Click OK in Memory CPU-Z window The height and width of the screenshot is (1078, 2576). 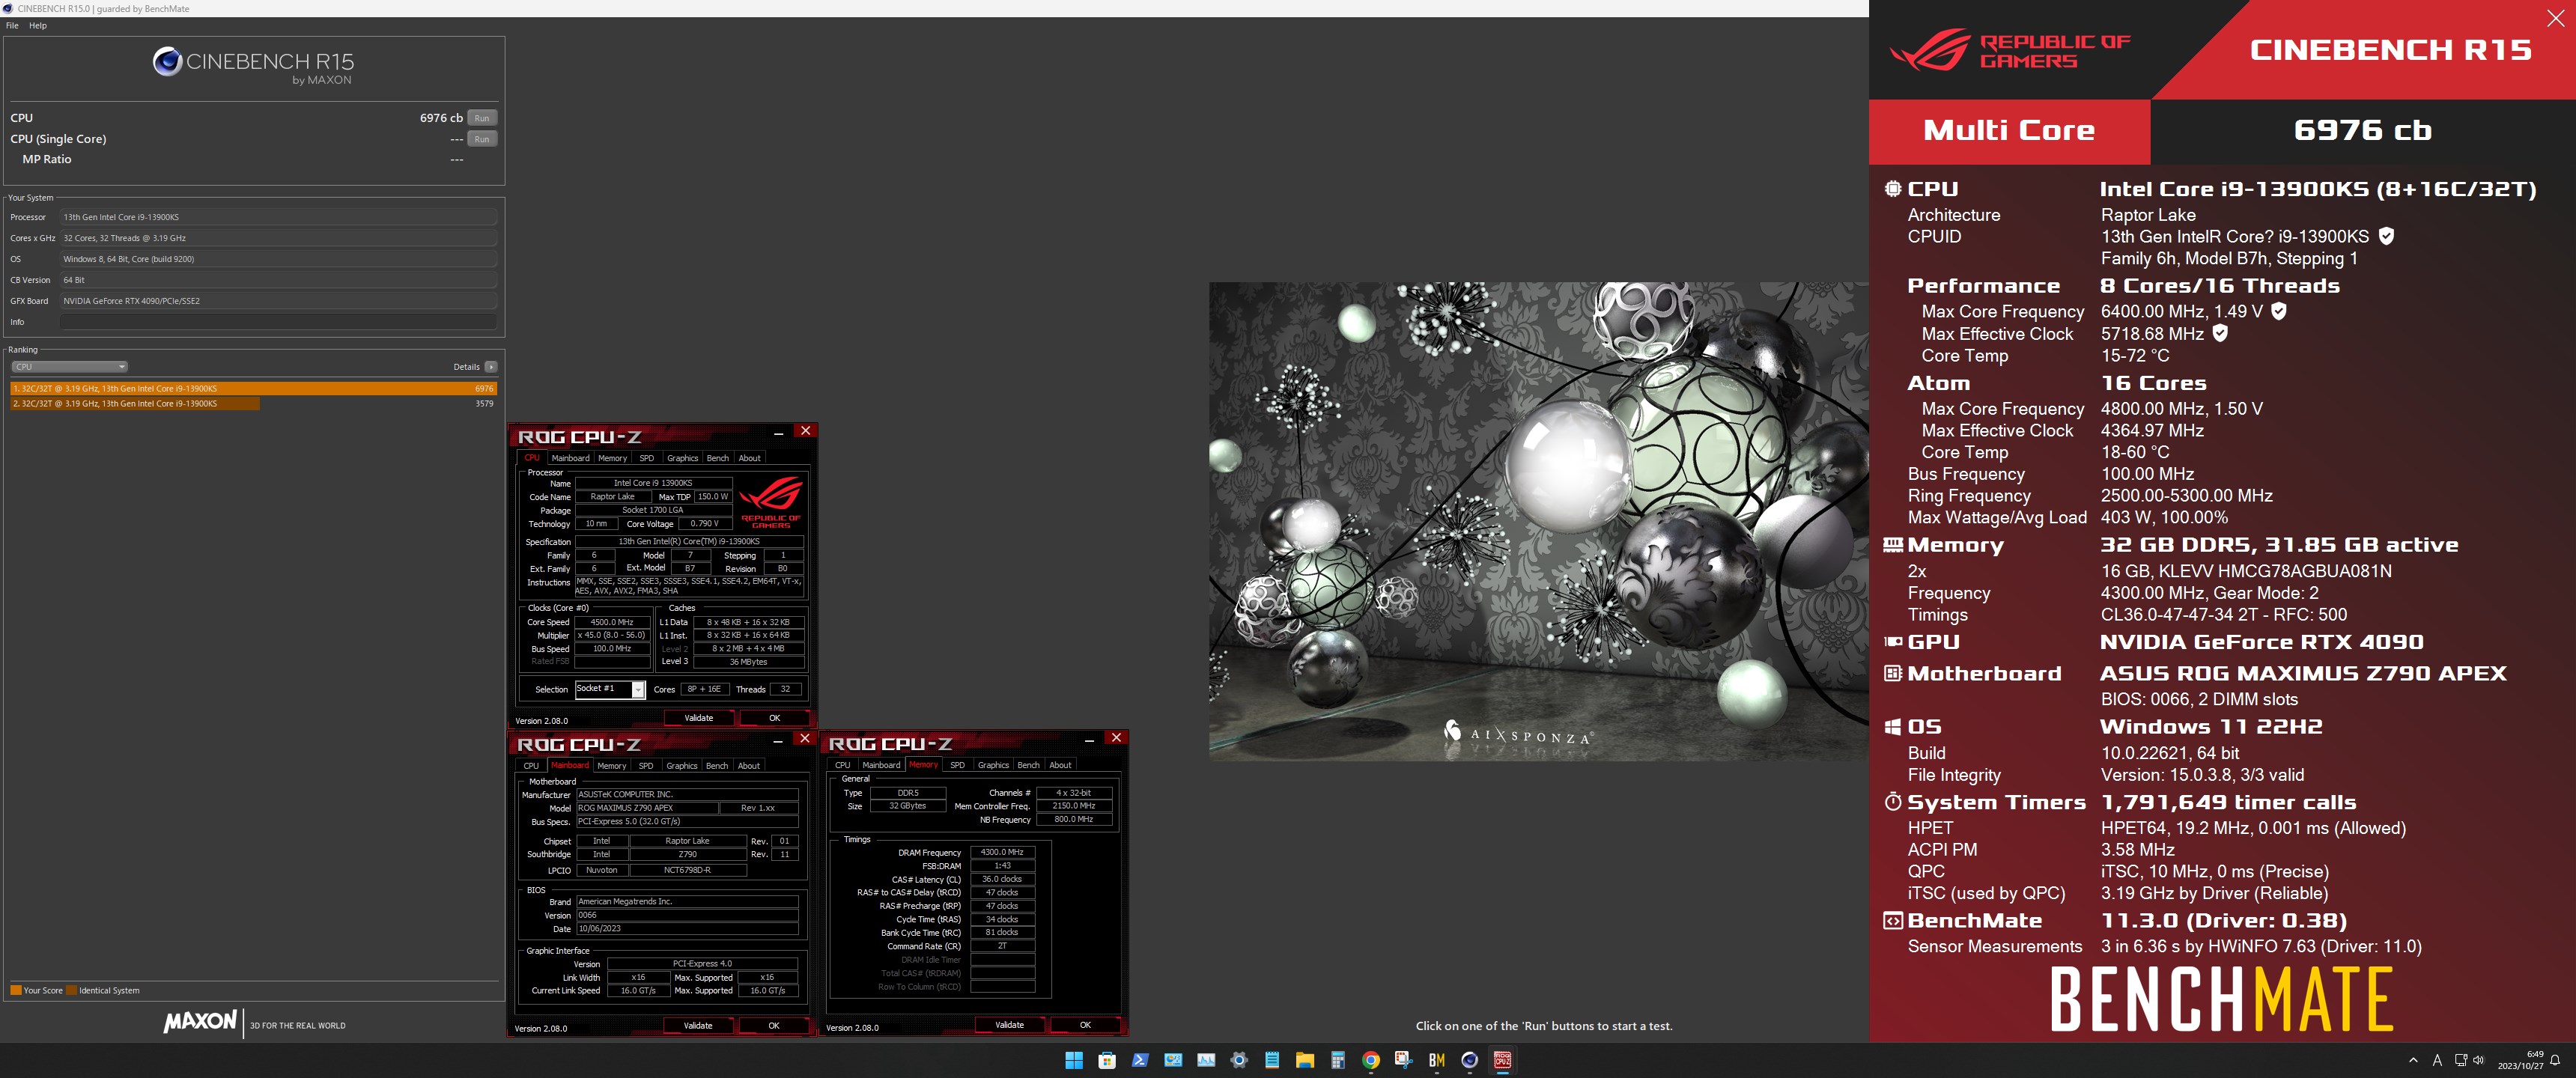pyautogui.click(x=1085, y=1025)
